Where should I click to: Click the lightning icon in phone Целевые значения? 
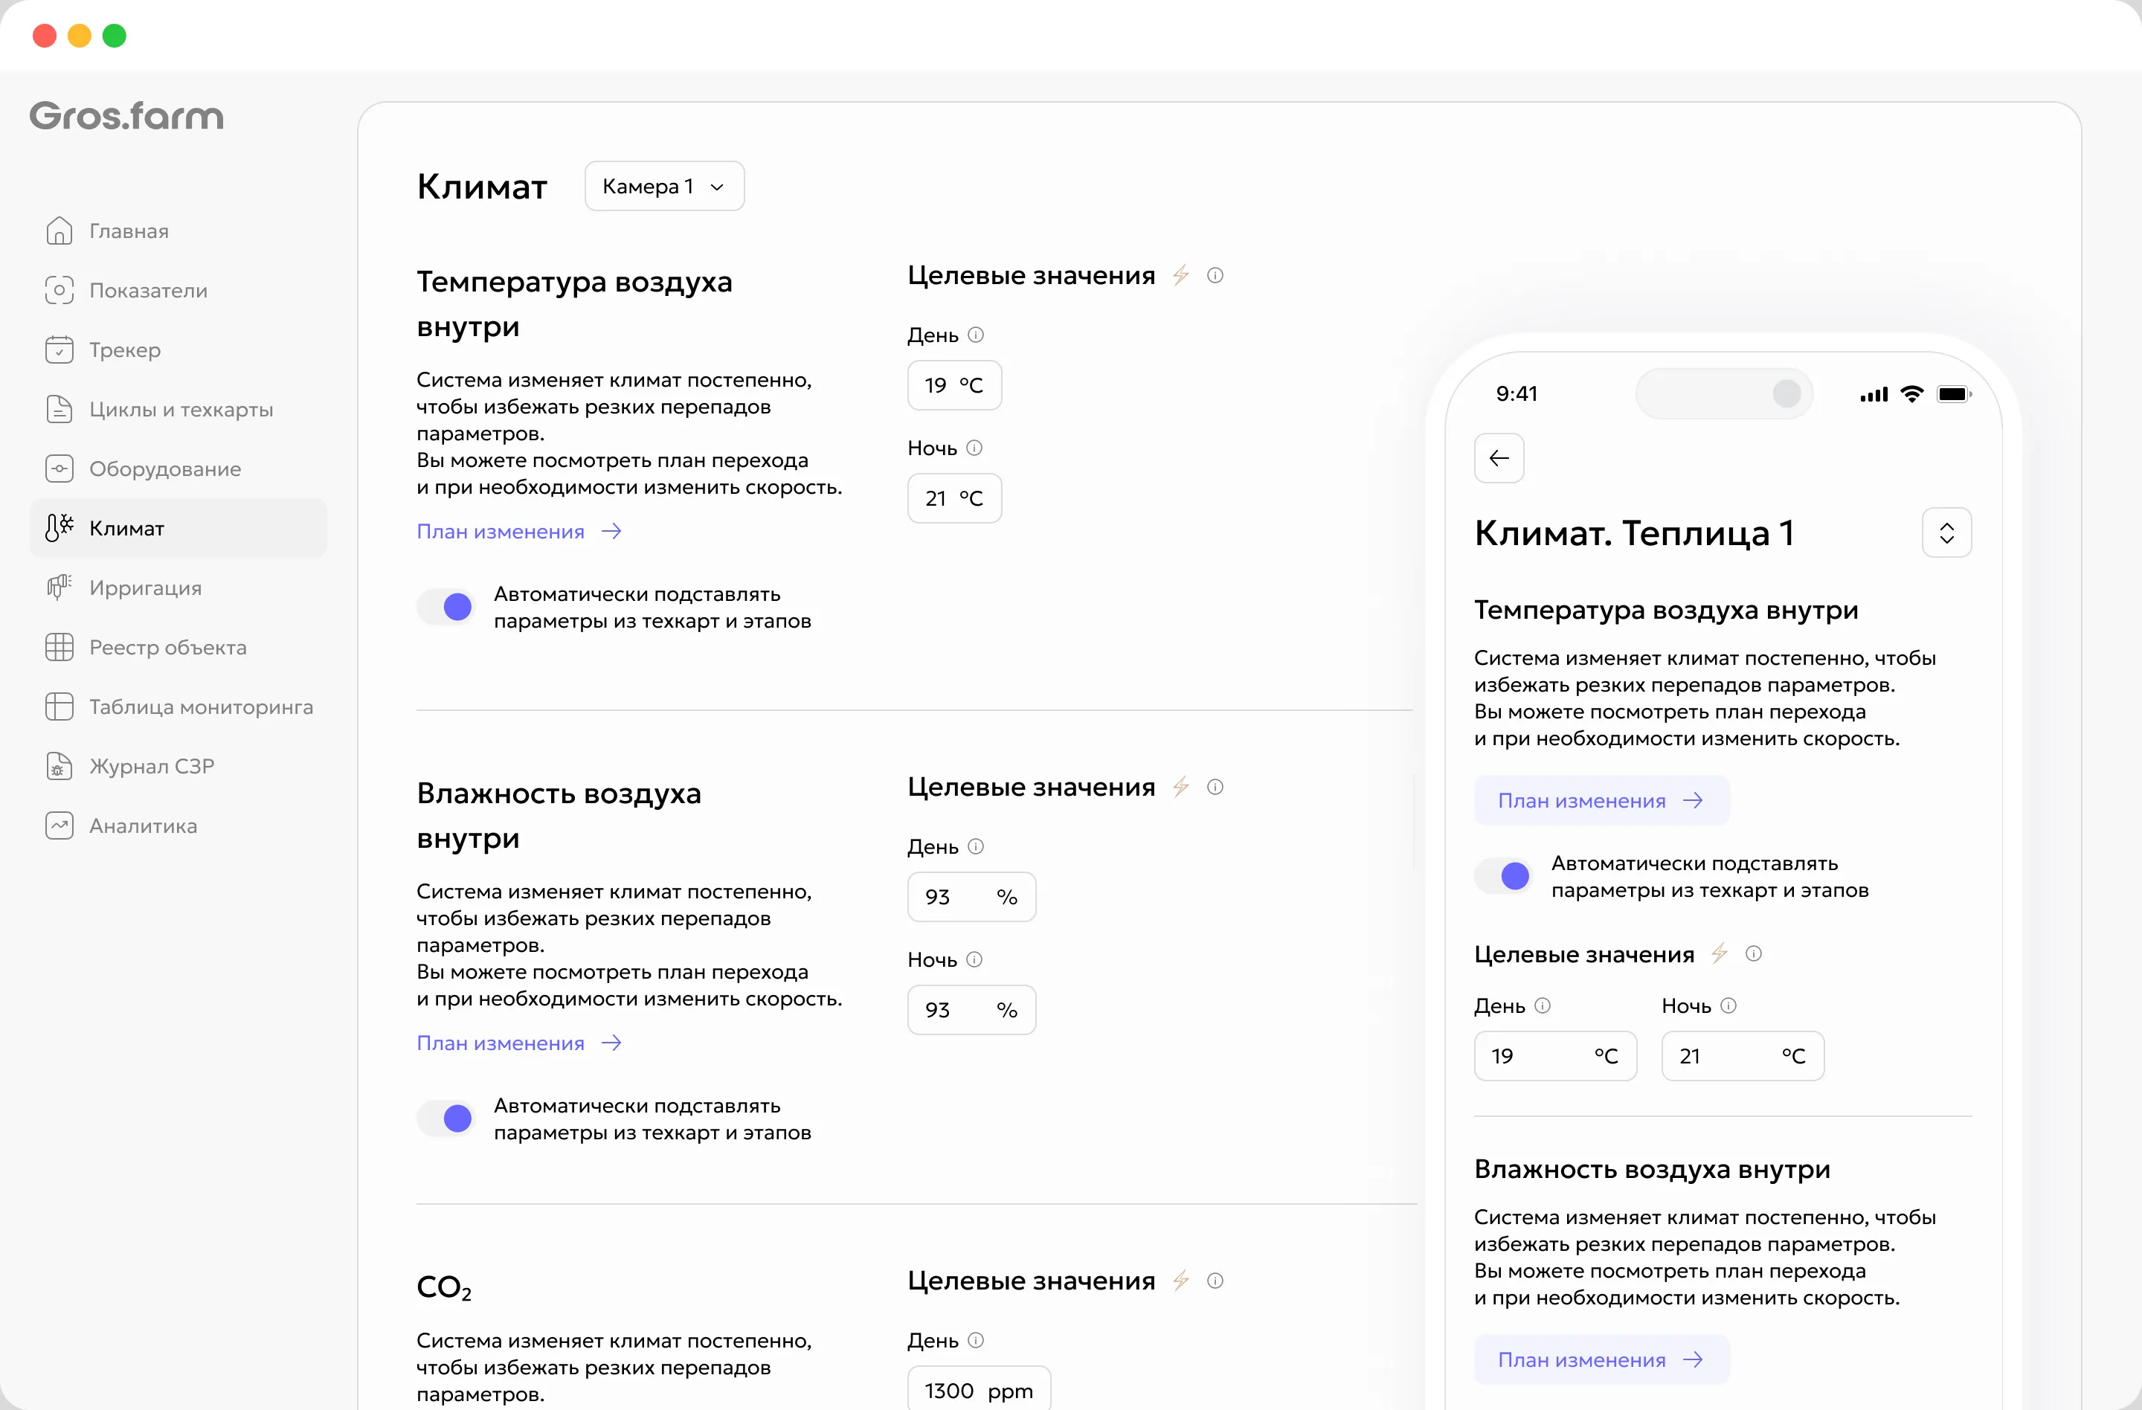[1719, 954]
